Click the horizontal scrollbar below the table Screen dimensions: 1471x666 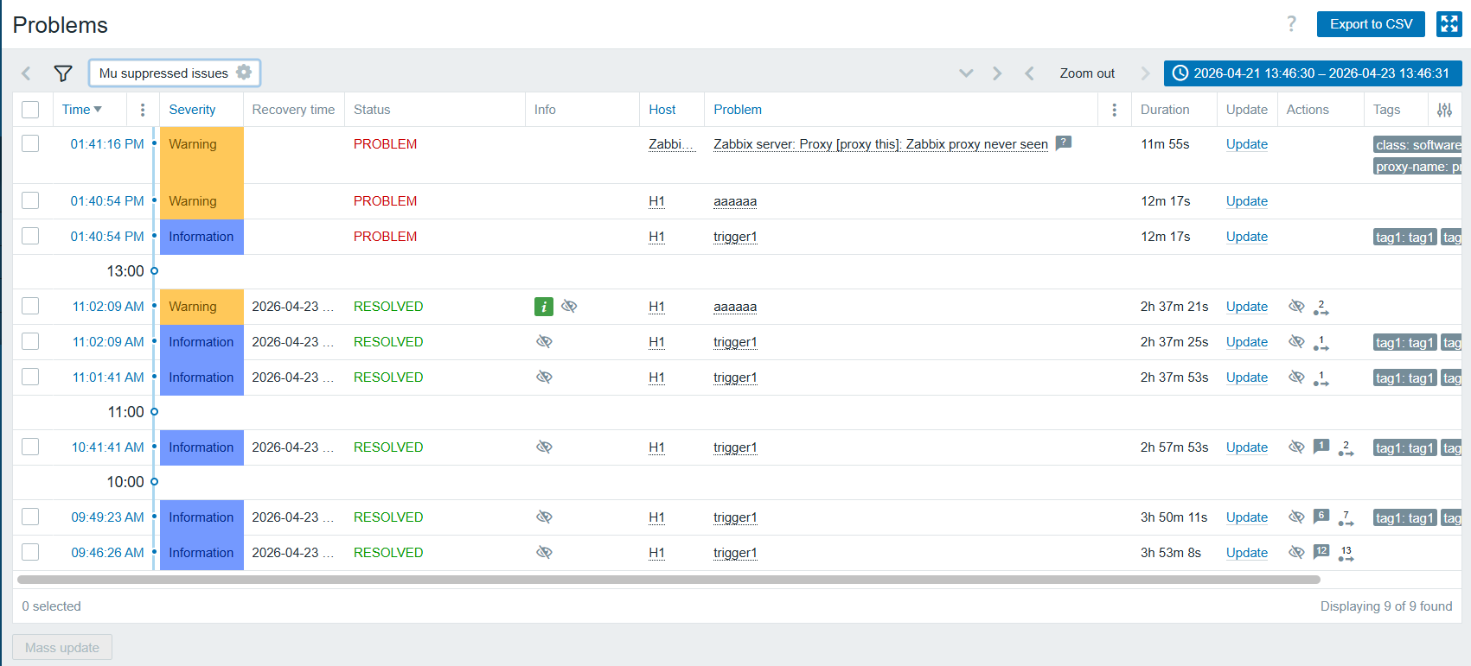pyautogui.click(x=668, y=580)
